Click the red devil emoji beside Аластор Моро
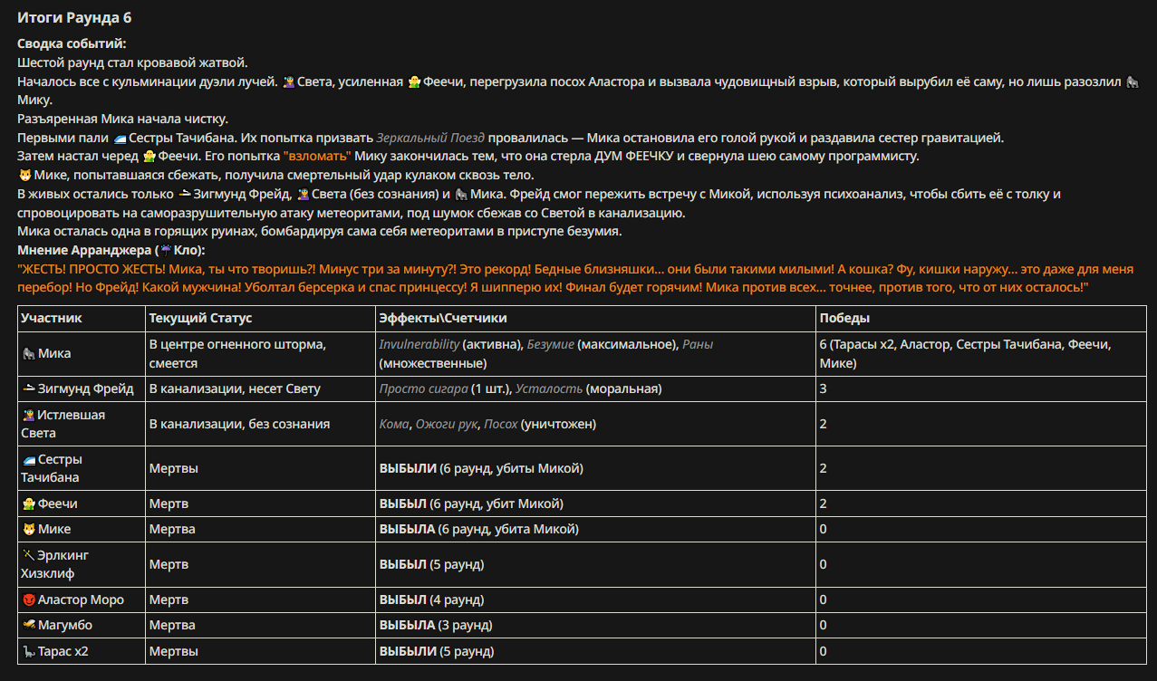This screenshot has height=681, width=1157. tap(28, 599)
